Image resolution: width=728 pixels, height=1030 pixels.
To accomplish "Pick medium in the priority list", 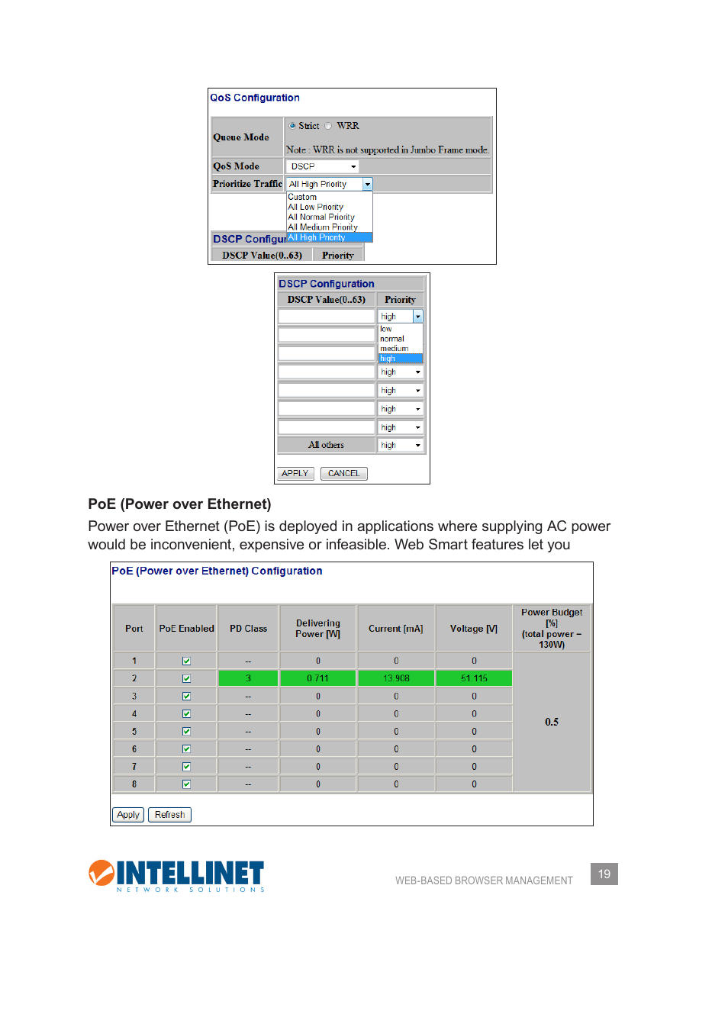I will 395,349.
